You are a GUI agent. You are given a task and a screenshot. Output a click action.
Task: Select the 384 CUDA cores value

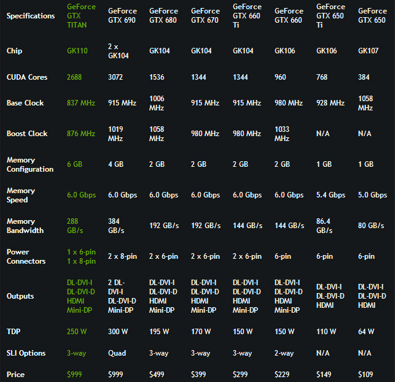[364, 77]
